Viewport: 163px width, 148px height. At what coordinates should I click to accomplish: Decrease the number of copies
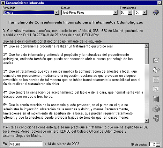tap(158, 145)
